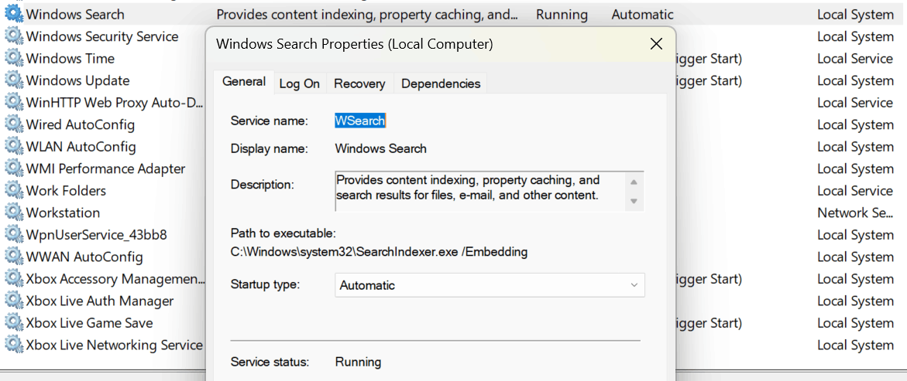The image size is (907, 381).
Task: Click the gear icon next to Windows Time
Action: point(13,58)
